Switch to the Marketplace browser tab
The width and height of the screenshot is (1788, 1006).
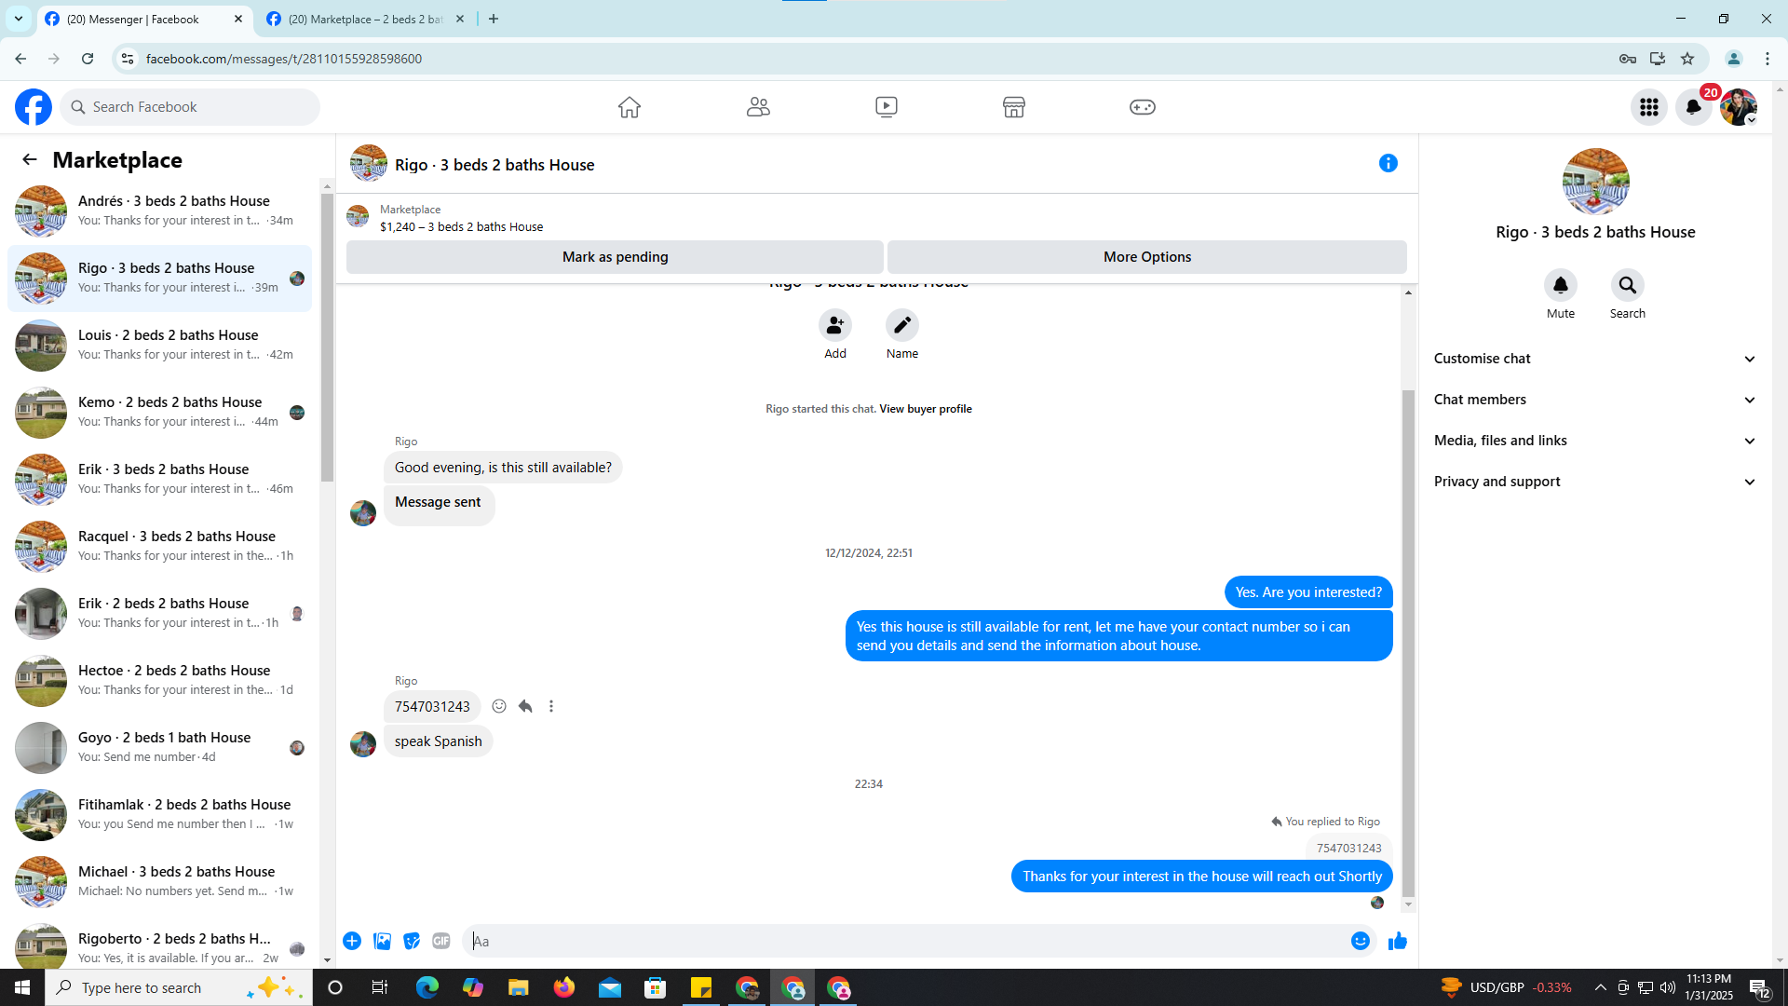[365, 19]
